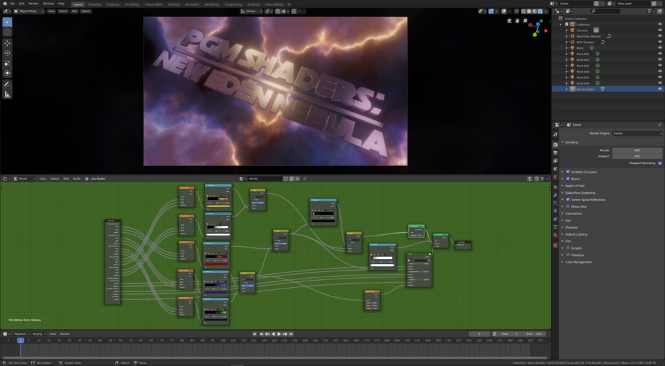The image size is (665, 366).
Task: Open the timeline Keying menu
Action: 38,334
